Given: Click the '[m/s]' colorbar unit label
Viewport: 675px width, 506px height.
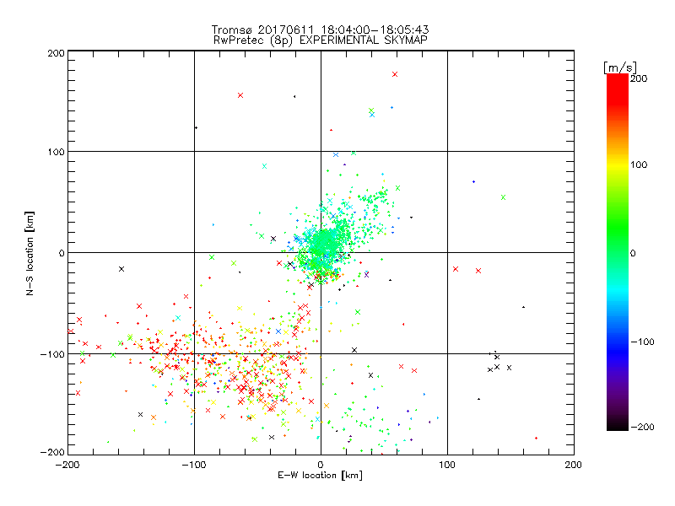Looking at the screenshot, I should 620,67.
